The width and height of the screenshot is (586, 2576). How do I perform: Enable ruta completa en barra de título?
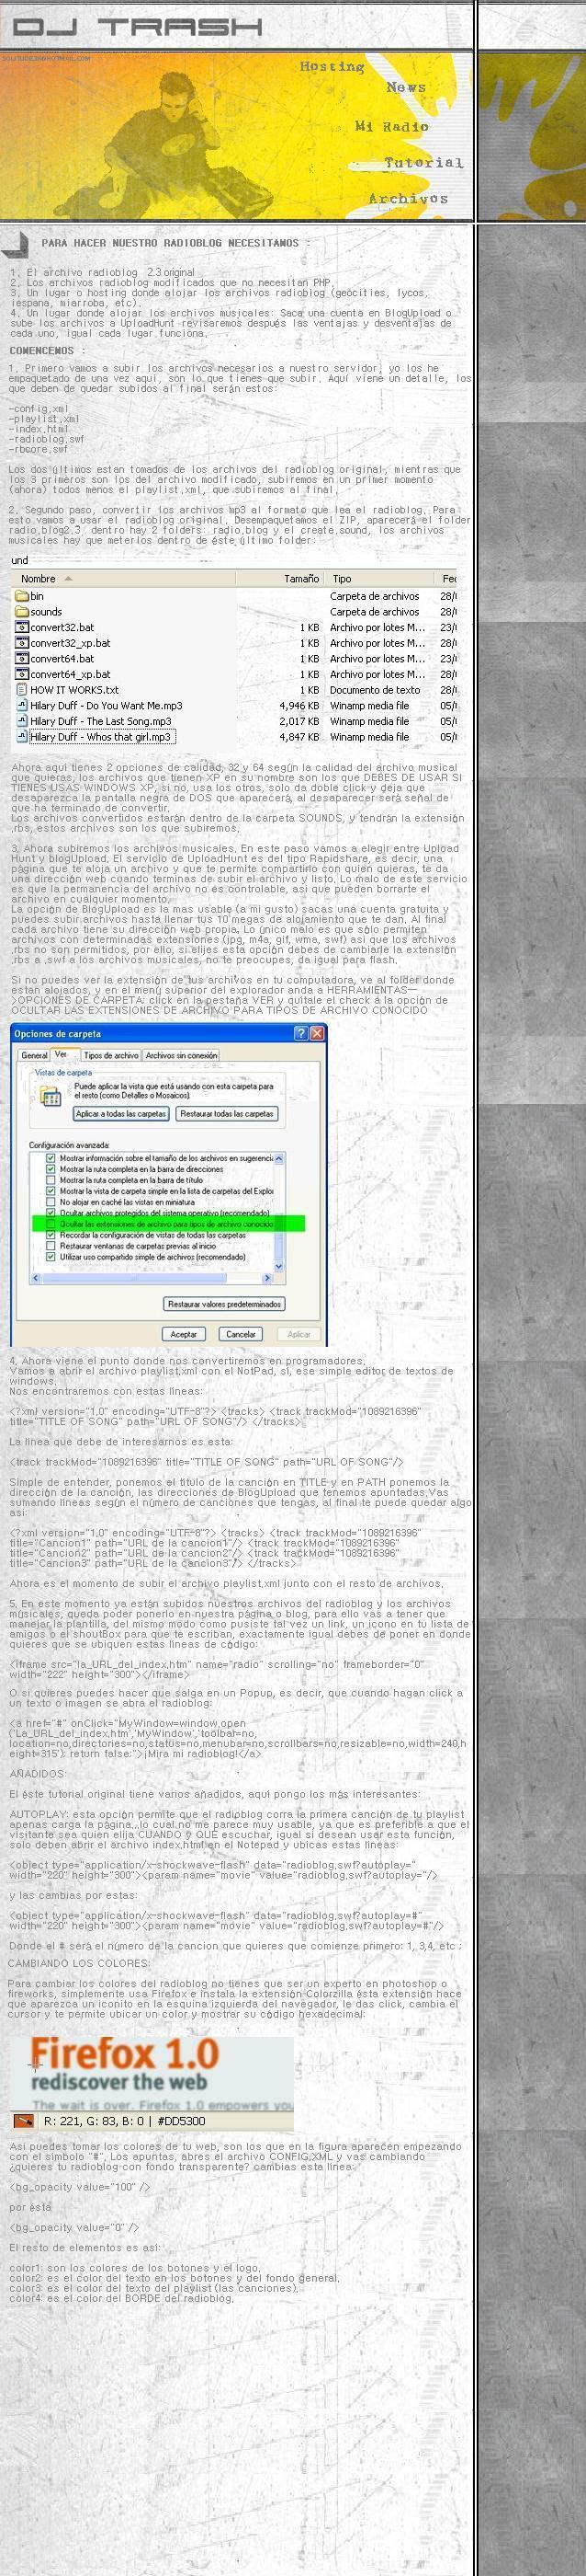click(51, 1181)
